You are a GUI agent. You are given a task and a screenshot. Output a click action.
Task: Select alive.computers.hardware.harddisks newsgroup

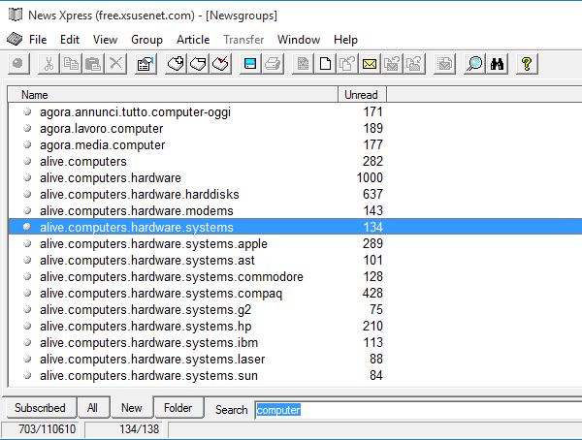(295, 194)
